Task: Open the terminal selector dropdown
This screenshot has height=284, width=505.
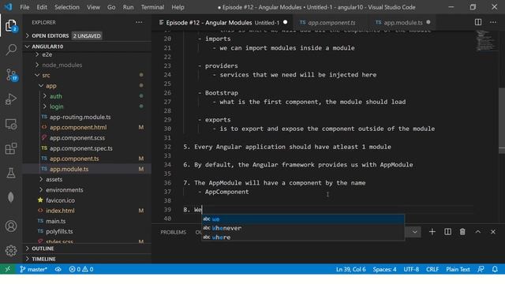Action: pyautogui.click(x=414, y=232)
